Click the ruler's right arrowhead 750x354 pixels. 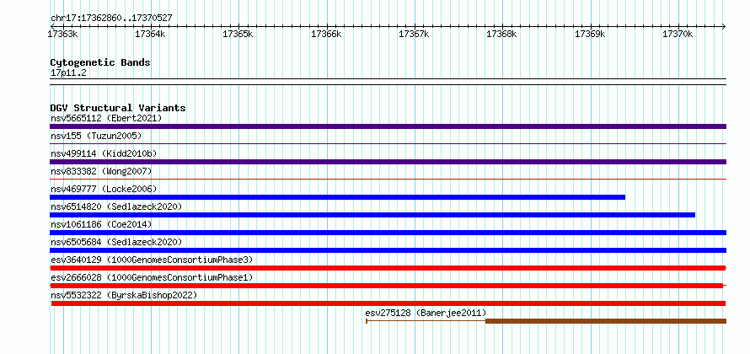coord(724,26)
